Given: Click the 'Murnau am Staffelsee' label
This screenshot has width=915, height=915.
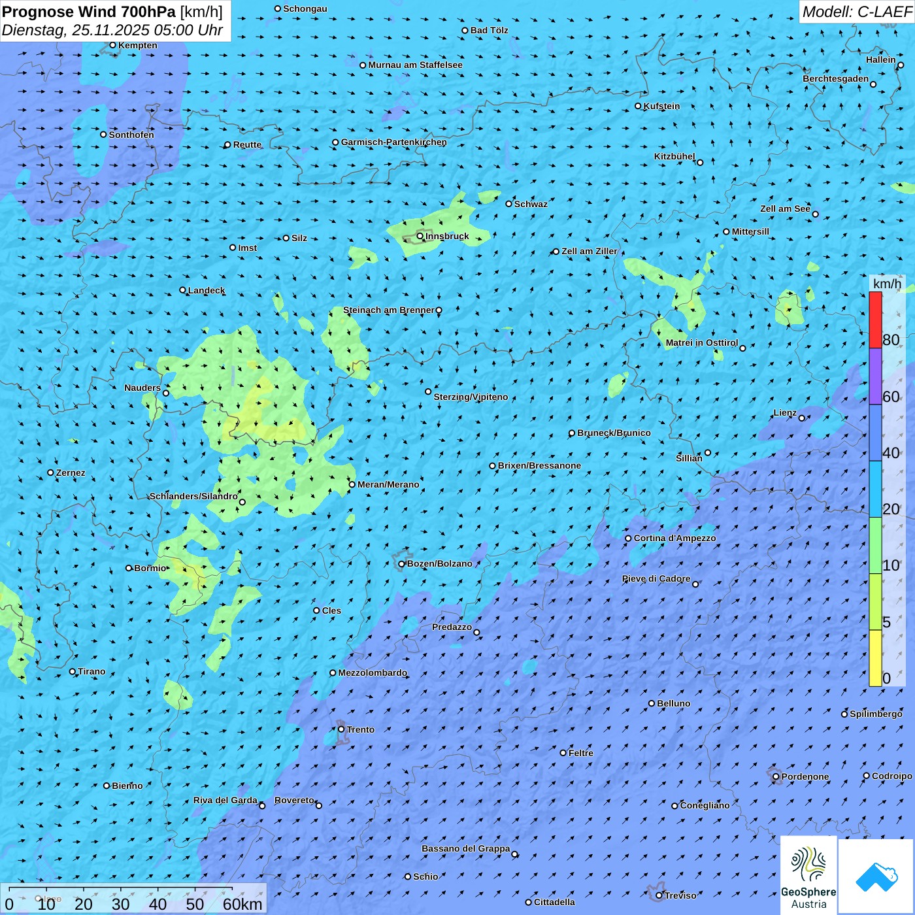Looking at the screenshot, I should [x=415, y=65].
